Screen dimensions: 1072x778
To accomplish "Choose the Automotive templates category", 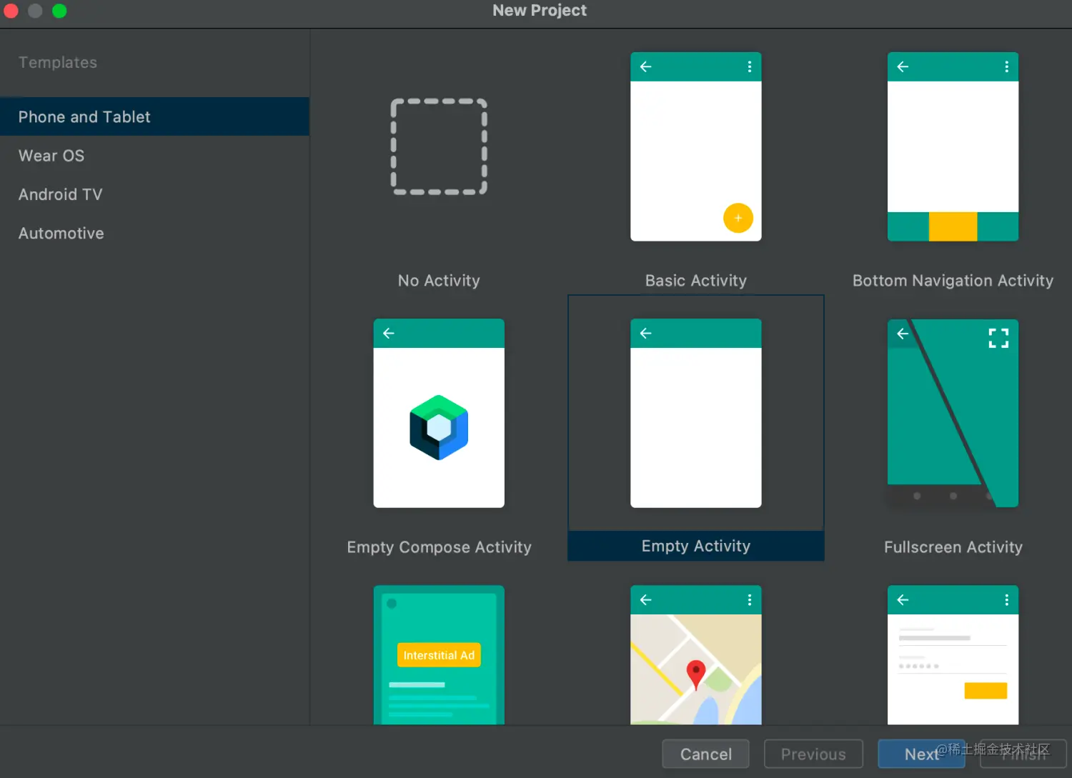I will click(154, 233).
